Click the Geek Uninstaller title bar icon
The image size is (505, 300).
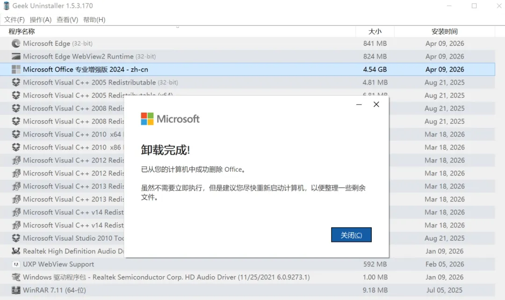click(7, 6)
